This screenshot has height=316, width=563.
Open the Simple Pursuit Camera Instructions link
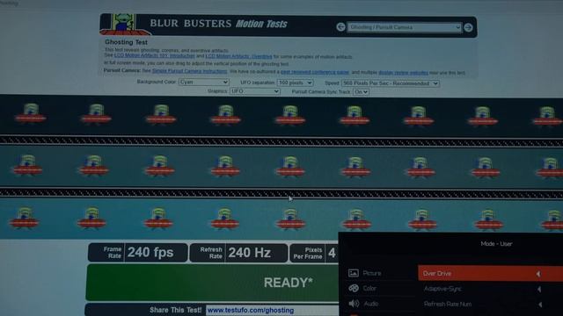click(190, 71)
